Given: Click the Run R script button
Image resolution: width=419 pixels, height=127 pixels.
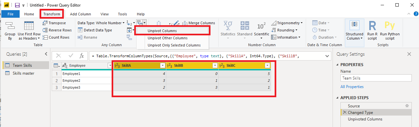Looking at the screenshot, I should pos(372,30).
